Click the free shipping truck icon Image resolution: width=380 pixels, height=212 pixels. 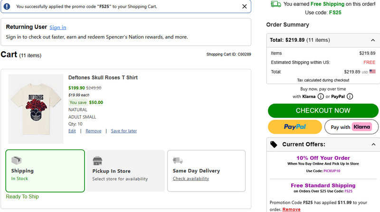coord(275,4)
